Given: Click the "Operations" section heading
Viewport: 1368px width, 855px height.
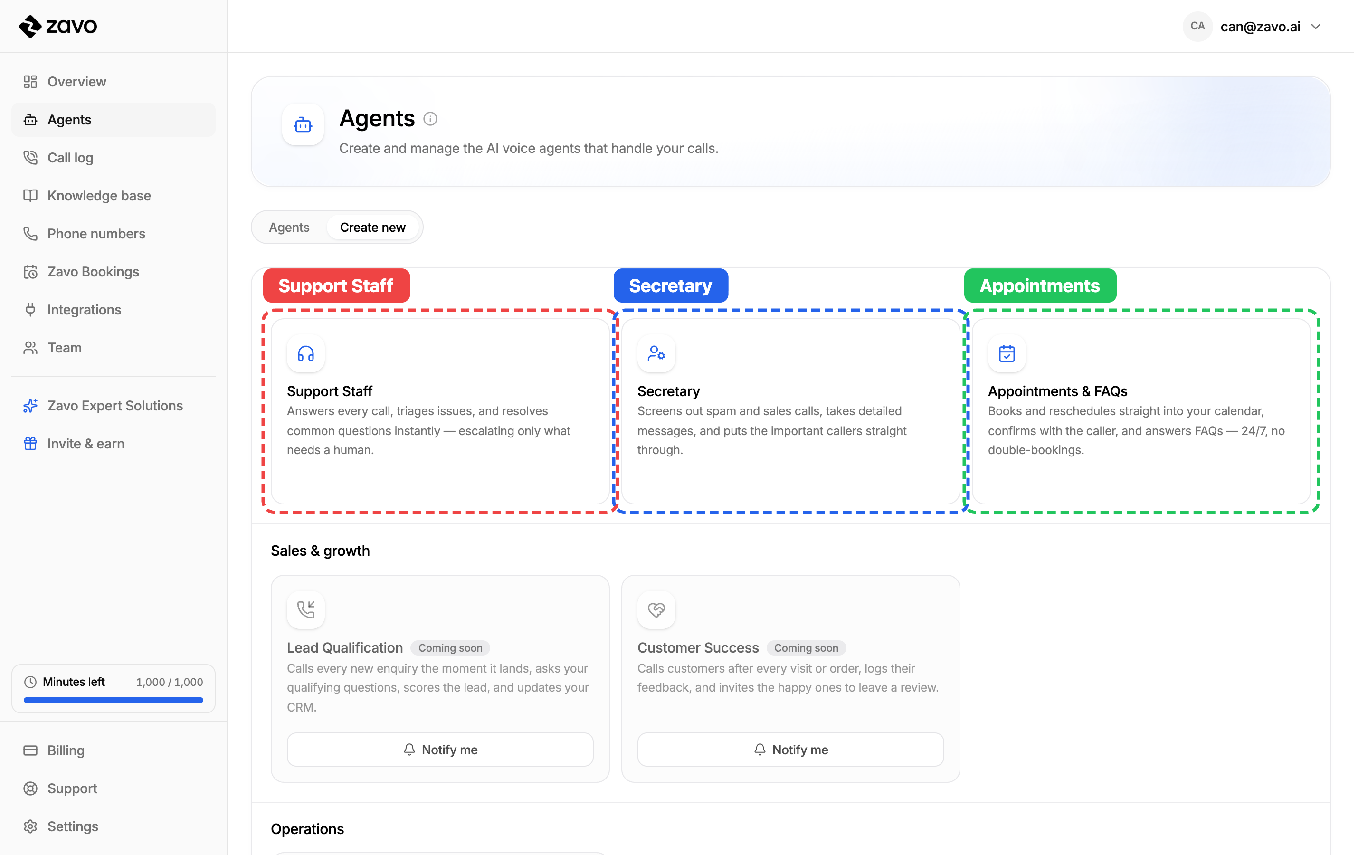Looking at the screenshot, I should point(307,829).
